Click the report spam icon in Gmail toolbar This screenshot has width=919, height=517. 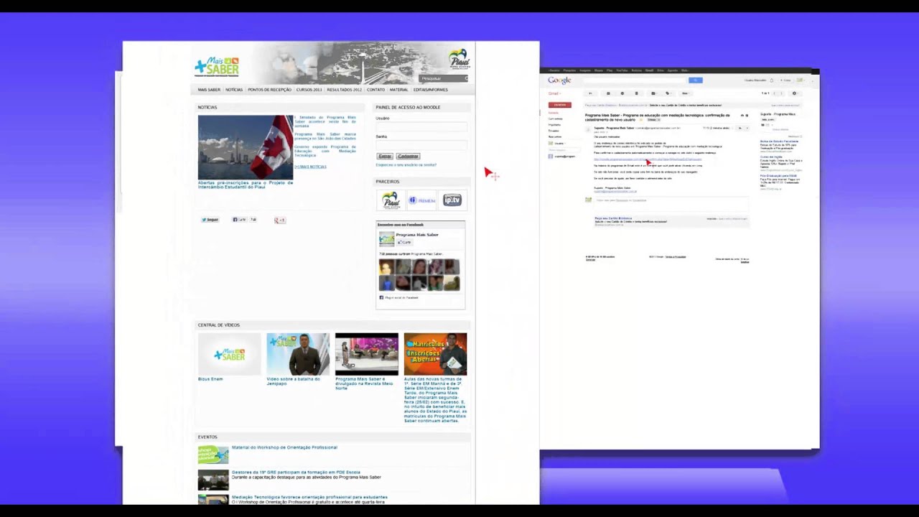[622, 93]
